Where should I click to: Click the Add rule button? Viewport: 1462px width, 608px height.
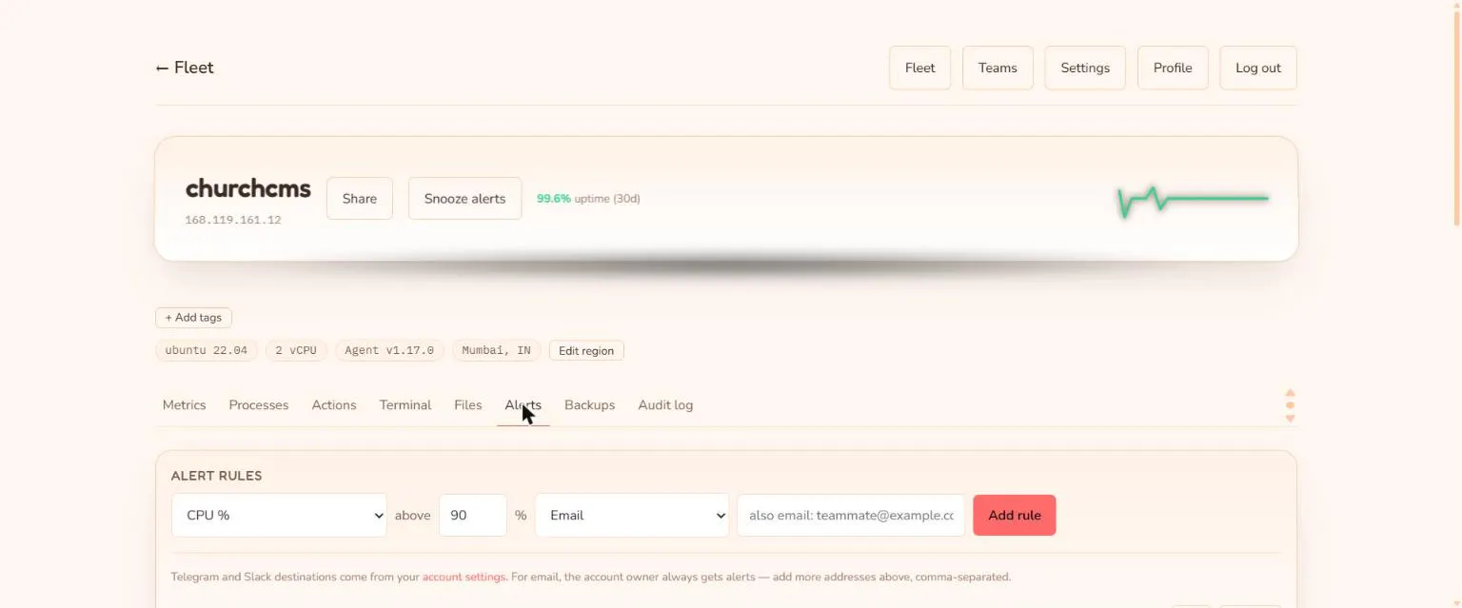(1015, 515)
